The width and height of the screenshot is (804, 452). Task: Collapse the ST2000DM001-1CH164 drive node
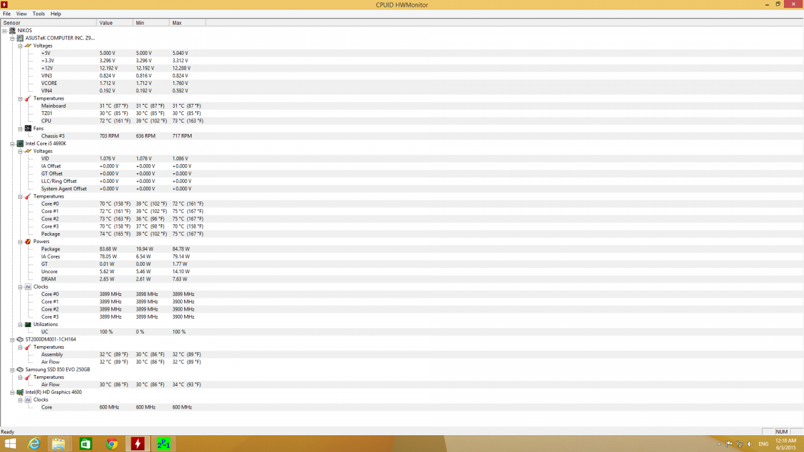(12, 340)
